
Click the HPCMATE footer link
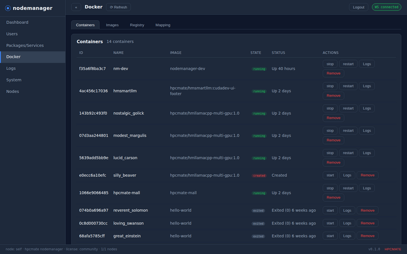pyautogui.click(x=393, y=249)
